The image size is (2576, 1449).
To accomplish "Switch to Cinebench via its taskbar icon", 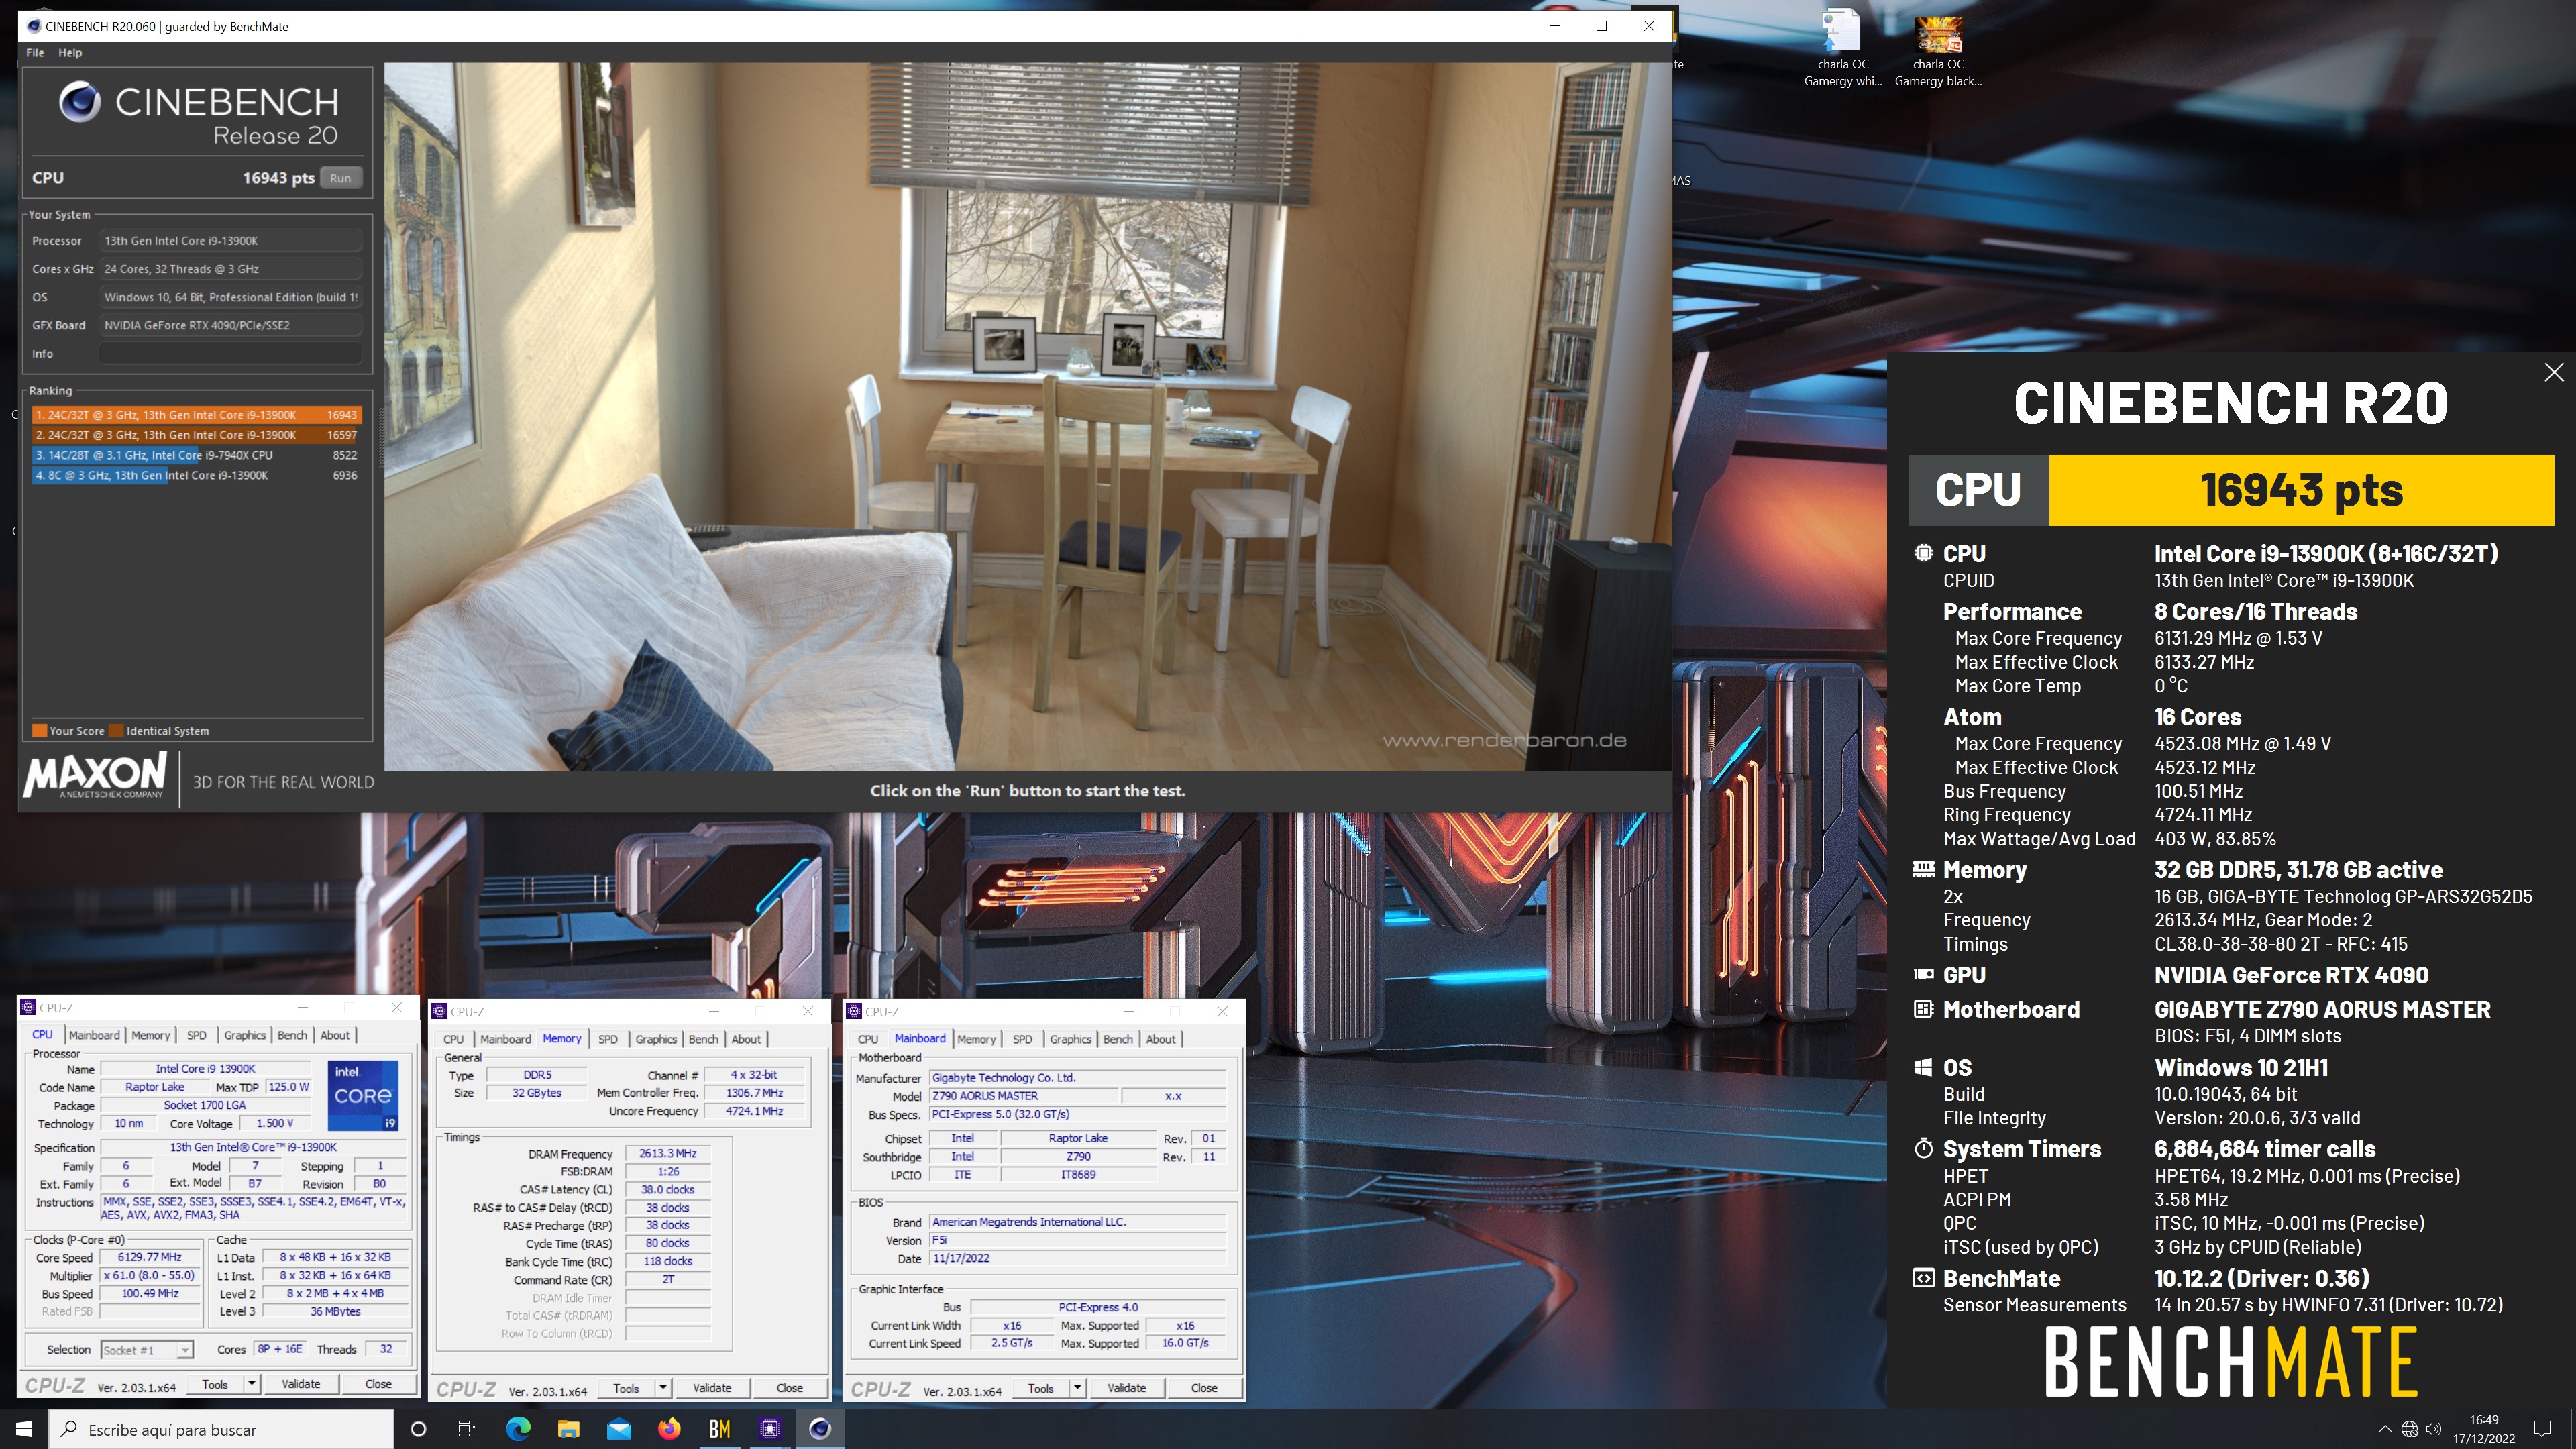I will click(820, 1429).
